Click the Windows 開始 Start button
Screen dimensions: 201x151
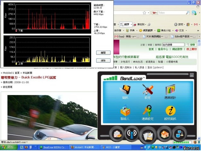[9, 147]
